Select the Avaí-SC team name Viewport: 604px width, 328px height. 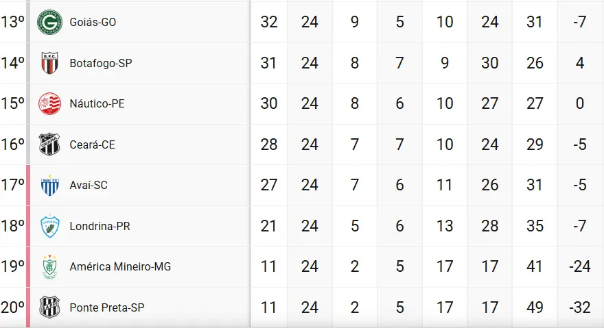89,186
